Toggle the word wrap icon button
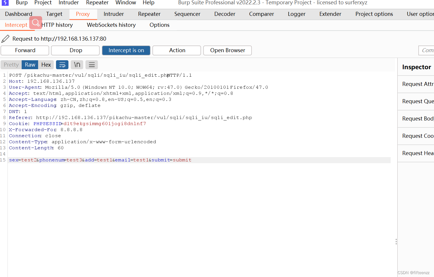The width and height of the screenshot is (434, 277). click(62, 65)
